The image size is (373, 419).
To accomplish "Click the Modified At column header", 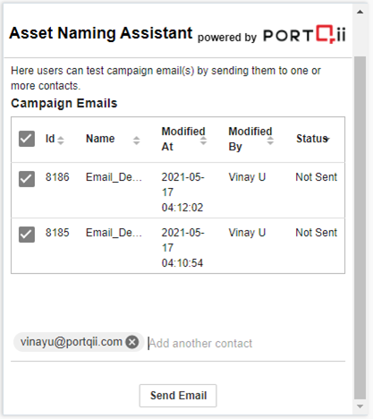I will tap(183, 139).
